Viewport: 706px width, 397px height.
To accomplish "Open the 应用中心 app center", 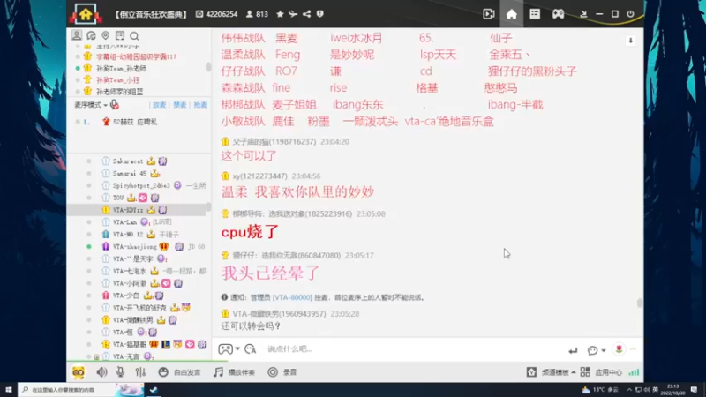I will tap(601, 372).
